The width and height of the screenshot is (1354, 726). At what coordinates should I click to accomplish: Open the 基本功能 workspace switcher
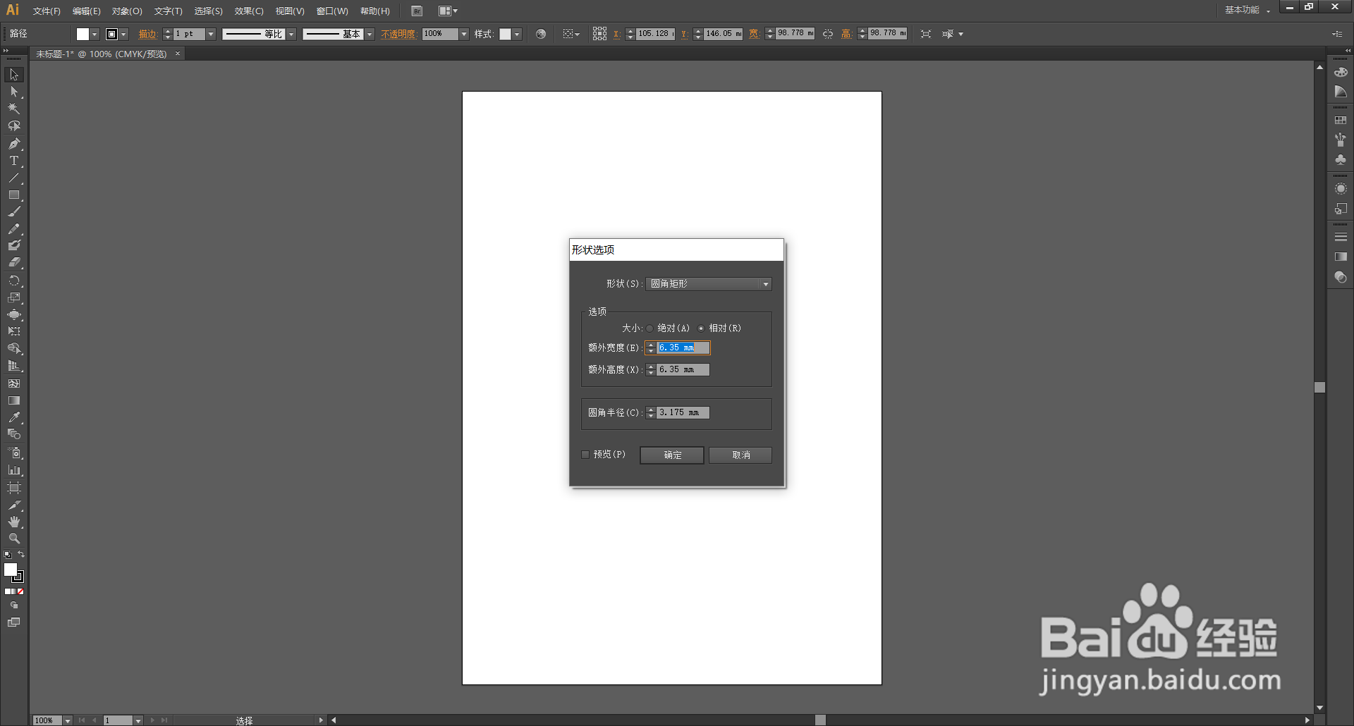[x=1248, y=10]
